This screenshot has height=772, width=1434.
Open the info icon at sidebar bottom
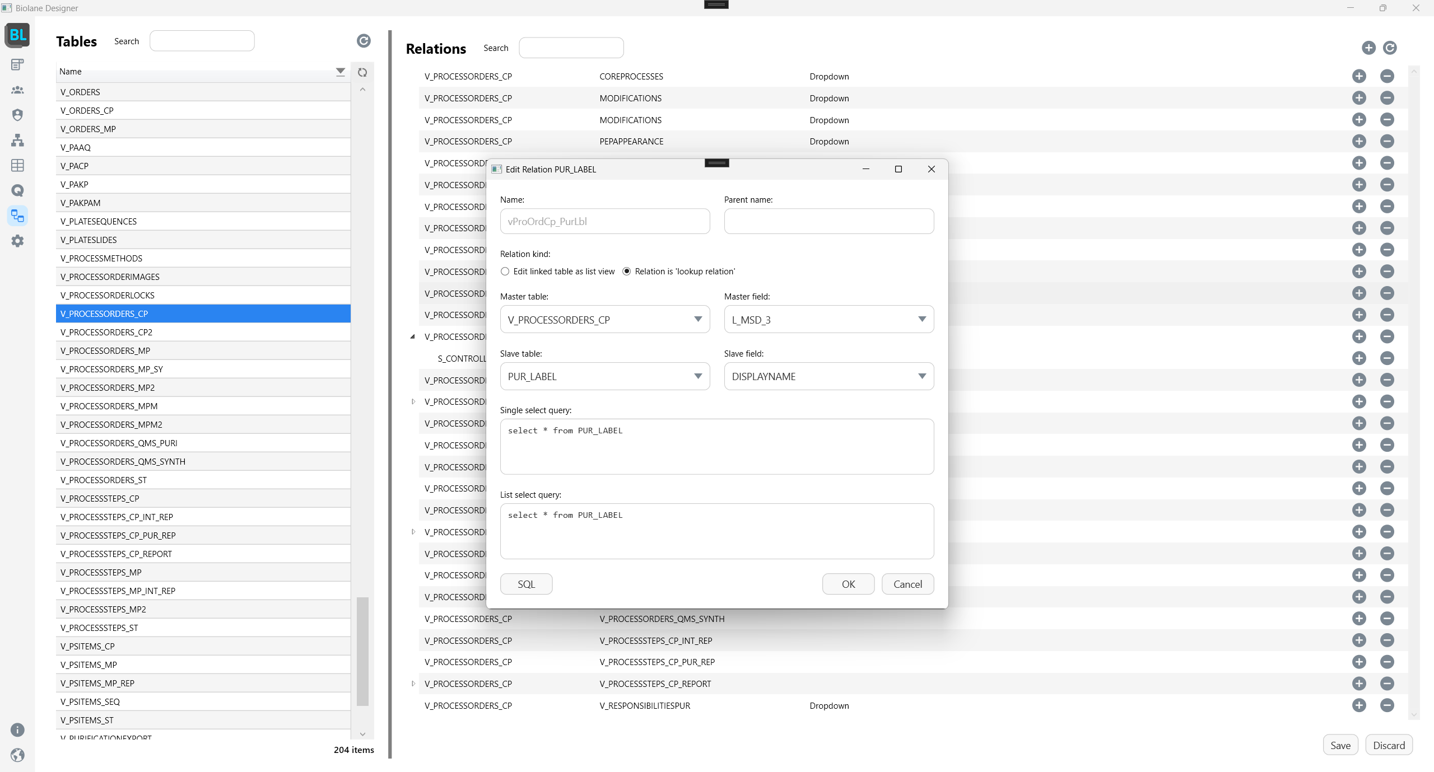(x=17, y=729)
